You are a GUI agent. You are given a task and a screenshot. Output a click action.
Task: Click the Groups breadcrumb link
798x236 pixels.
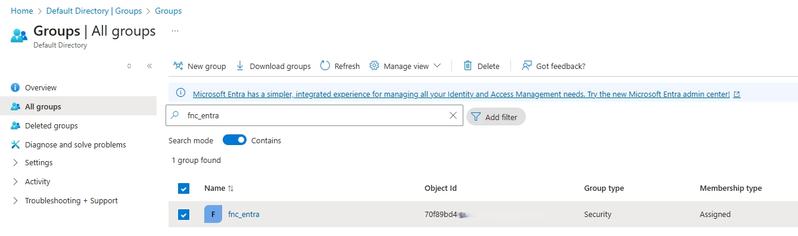click(x=169, y=11)
